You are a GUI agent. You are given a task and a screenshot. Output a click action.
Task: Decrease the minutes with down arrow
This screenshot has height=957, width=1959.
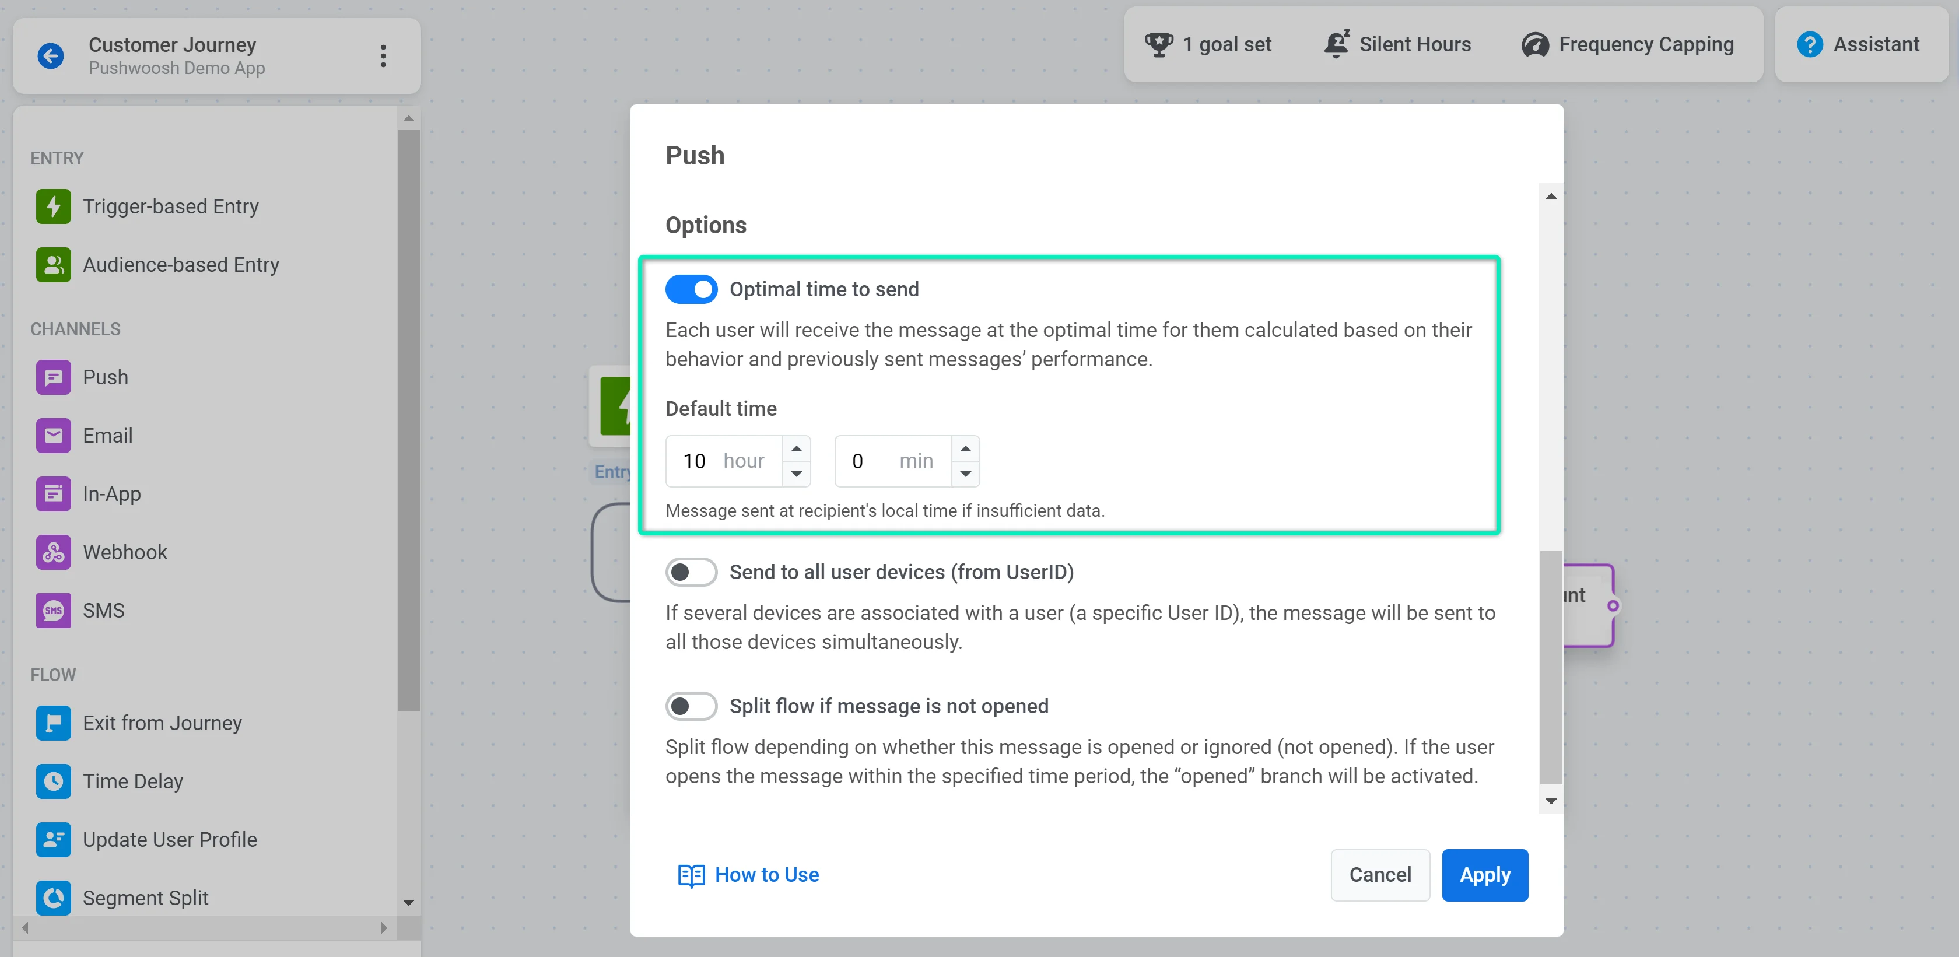tap(965, 474)
